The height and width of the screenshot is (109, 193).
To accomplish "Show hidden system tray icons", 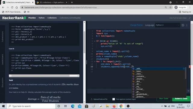I will (x=162, y=106).
